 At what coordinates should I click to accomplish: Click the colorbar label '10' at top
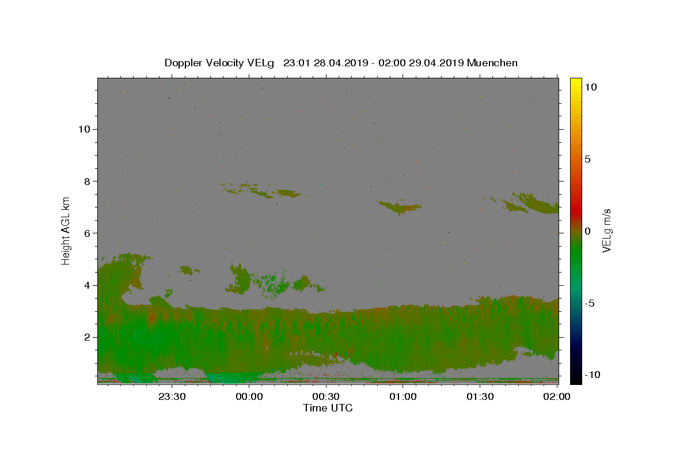(590, 86)
